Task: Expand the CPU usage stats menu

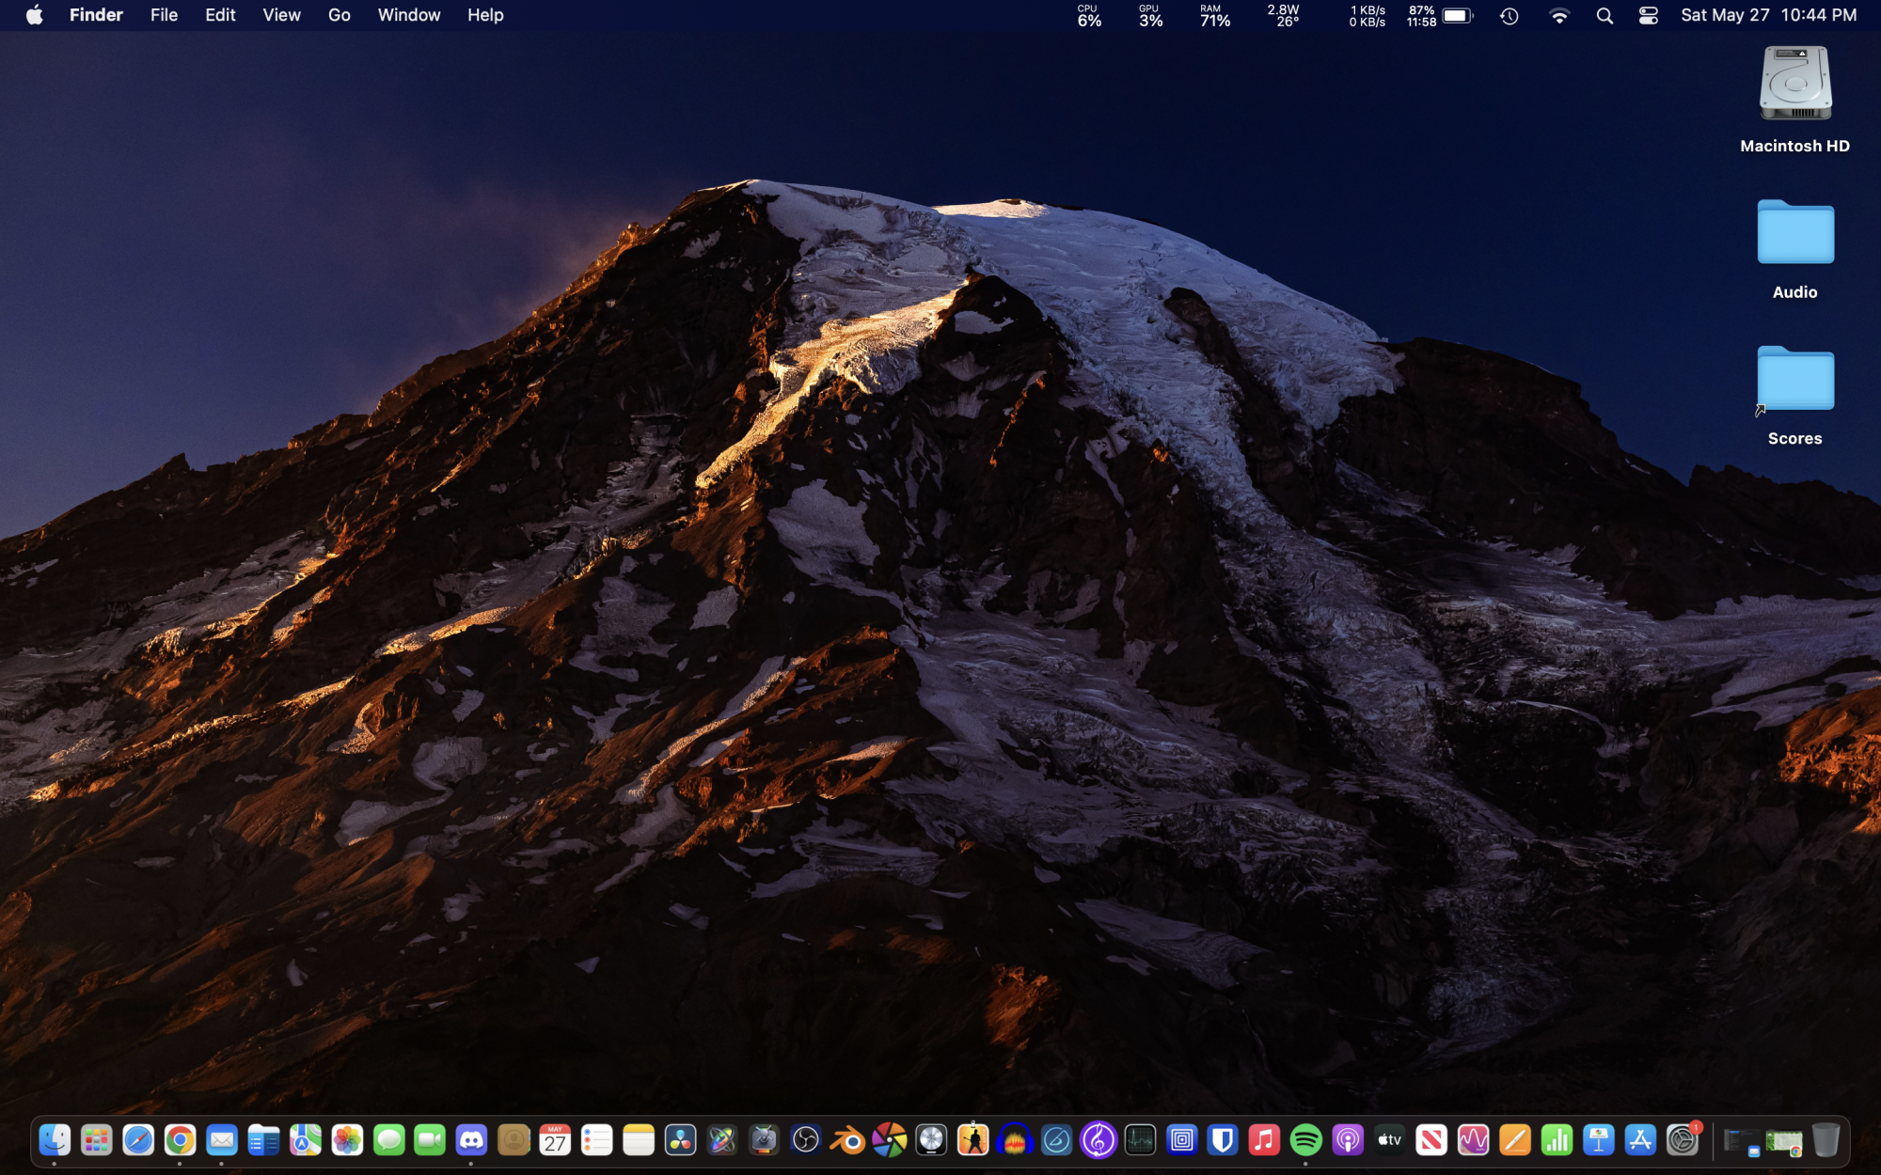Action: [x=1089, y=16]
